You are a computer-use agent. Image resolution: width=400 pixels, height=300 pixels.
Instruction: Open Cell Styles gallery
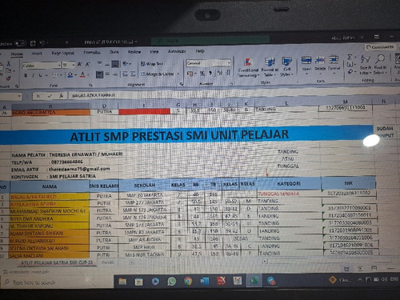286,66
